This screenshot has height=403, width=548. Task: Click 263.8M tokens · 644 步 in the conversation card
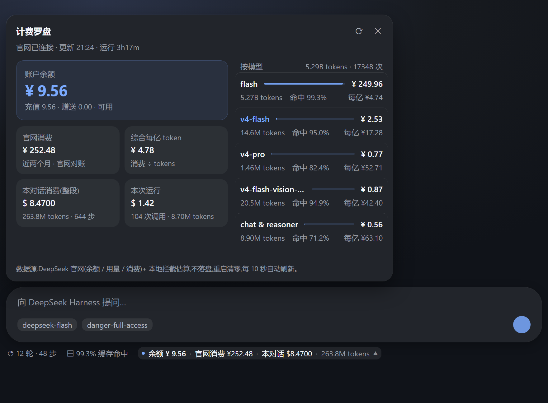coord(59,216)
